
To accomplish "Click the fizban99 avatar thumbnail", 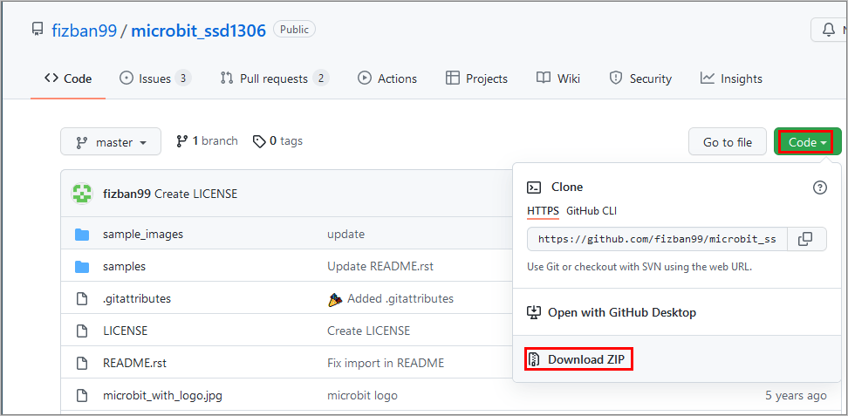I will (x=83, y=194).
